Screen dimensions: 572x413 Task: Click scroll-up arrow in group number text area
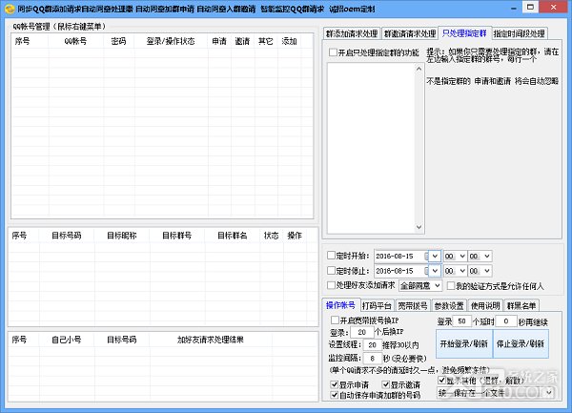419,69
